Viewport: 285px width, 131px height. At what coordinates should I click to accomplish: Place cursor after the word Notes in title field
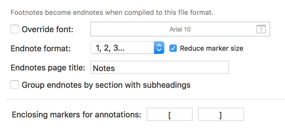[x=115, y=68]
